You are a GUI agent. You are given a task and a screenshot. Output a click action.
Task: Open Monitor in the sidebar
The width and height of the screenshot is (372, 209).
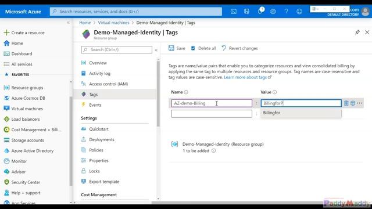coord(15,161)
